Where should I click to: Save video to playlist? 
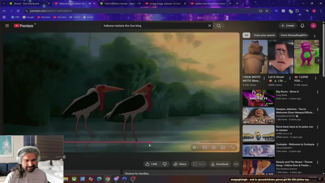pos(199,164)
